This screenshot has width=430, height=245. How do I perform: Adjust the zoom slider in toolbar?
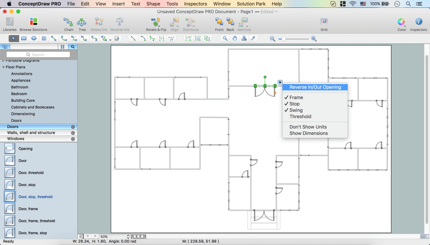pos(284,39)
